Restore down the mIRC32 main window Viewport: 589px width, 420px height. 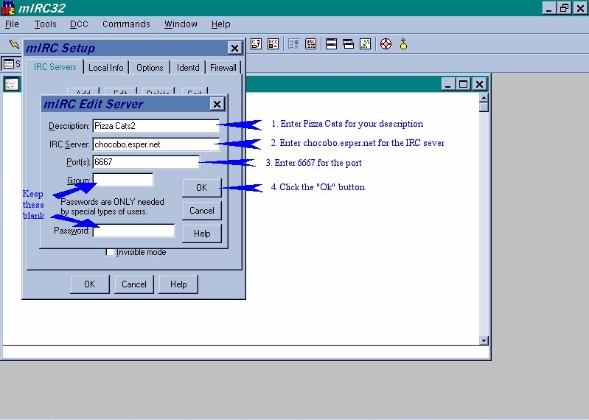click(x=564, y=8)
